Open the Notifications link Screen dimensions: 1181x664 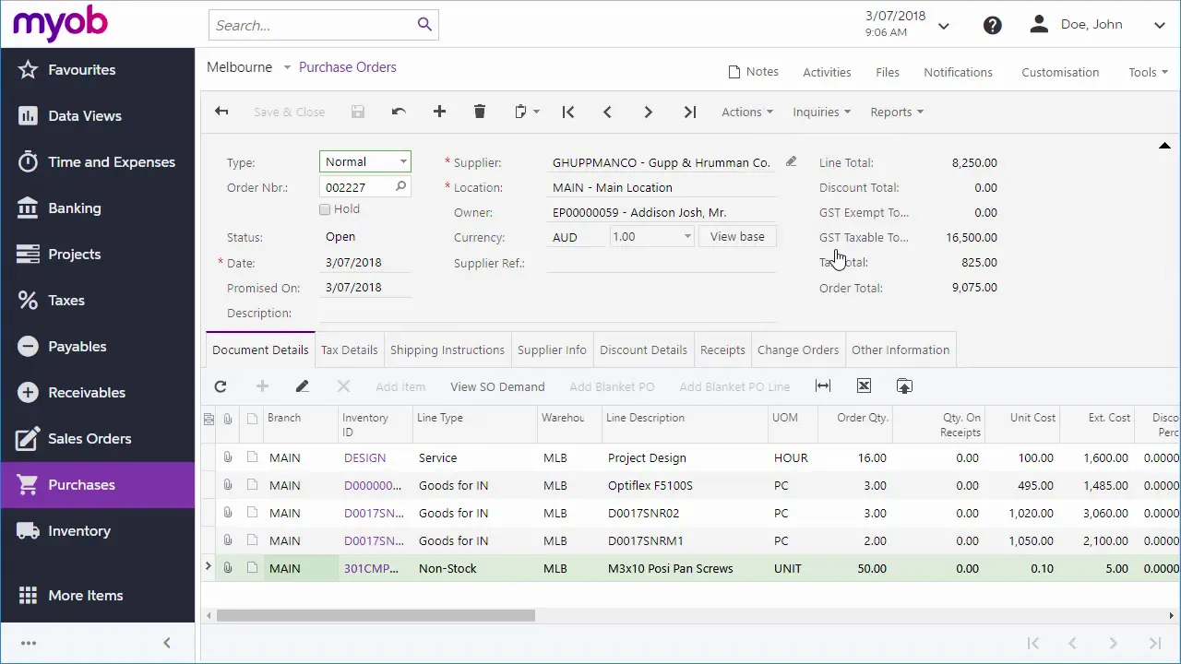[958, 72]
